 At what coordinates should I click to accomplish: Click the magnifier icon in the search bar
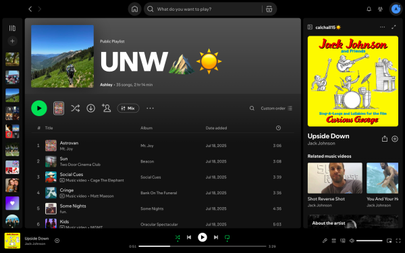(x=151, y=9)
